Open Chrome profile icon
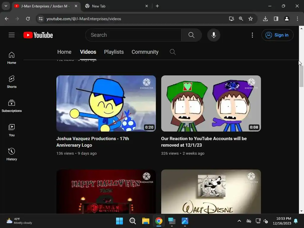The width and height of the screenshot is (304, 228). pos(287,19)
